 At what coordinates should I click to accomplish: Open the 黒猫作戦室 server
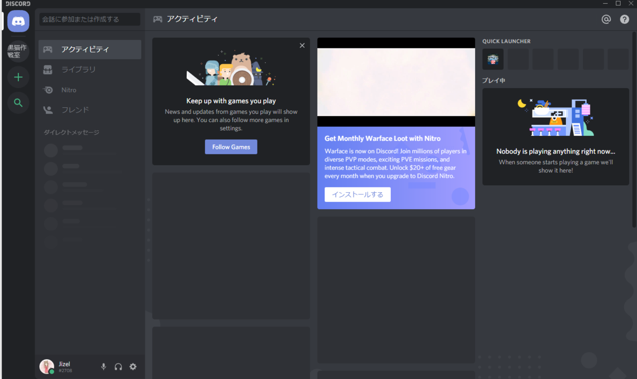tap(19, 51)
